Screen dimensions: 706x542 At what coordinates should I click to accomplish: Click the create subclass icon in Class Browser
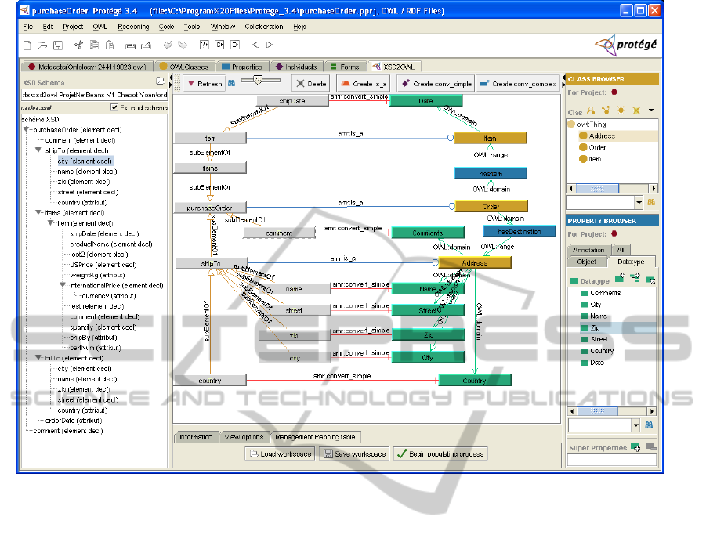pyautogui.click(x=591, y=111)
